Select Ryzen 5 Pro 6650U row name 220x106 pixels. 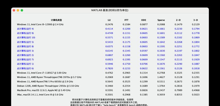(45, 82)
